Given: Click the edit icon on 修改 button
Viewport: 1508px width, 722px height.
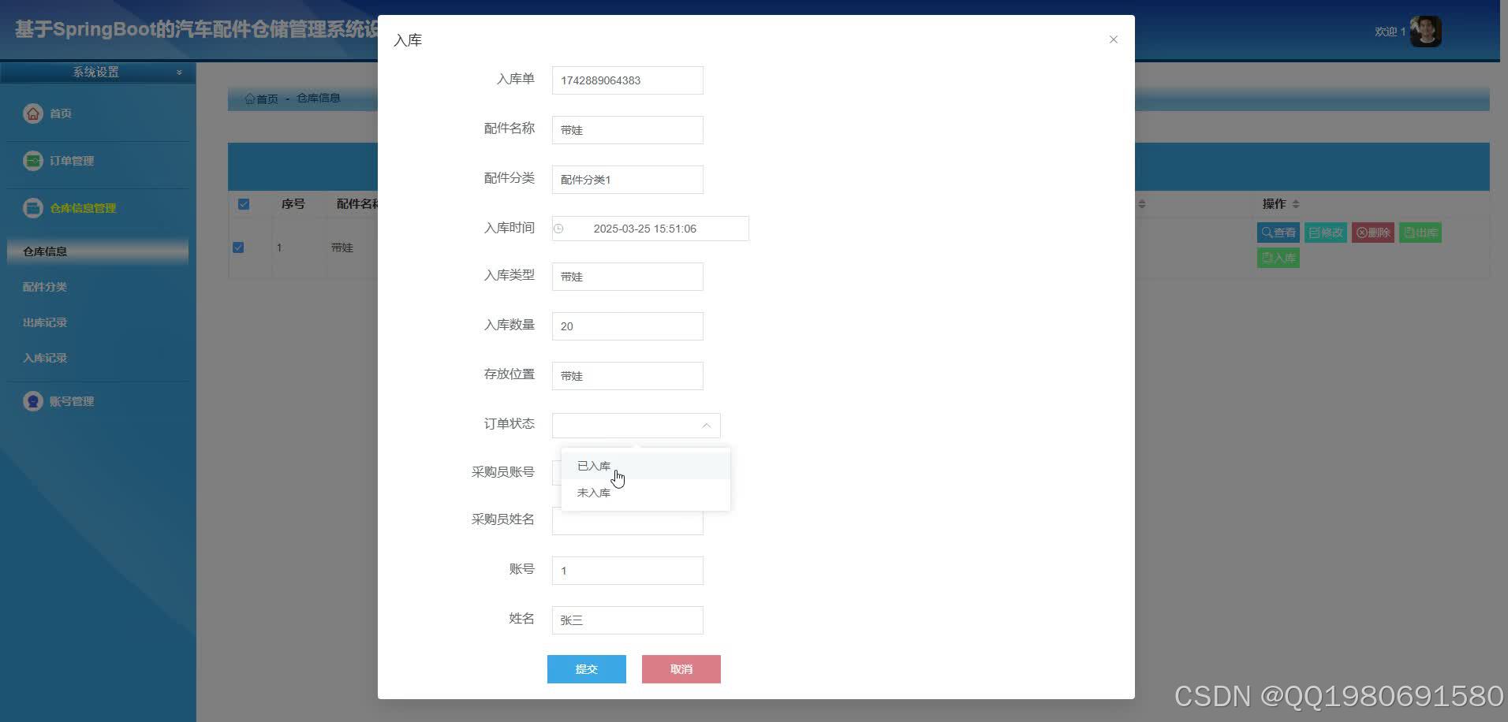Looking at the screenshot, I should [x=1313, y=233].
